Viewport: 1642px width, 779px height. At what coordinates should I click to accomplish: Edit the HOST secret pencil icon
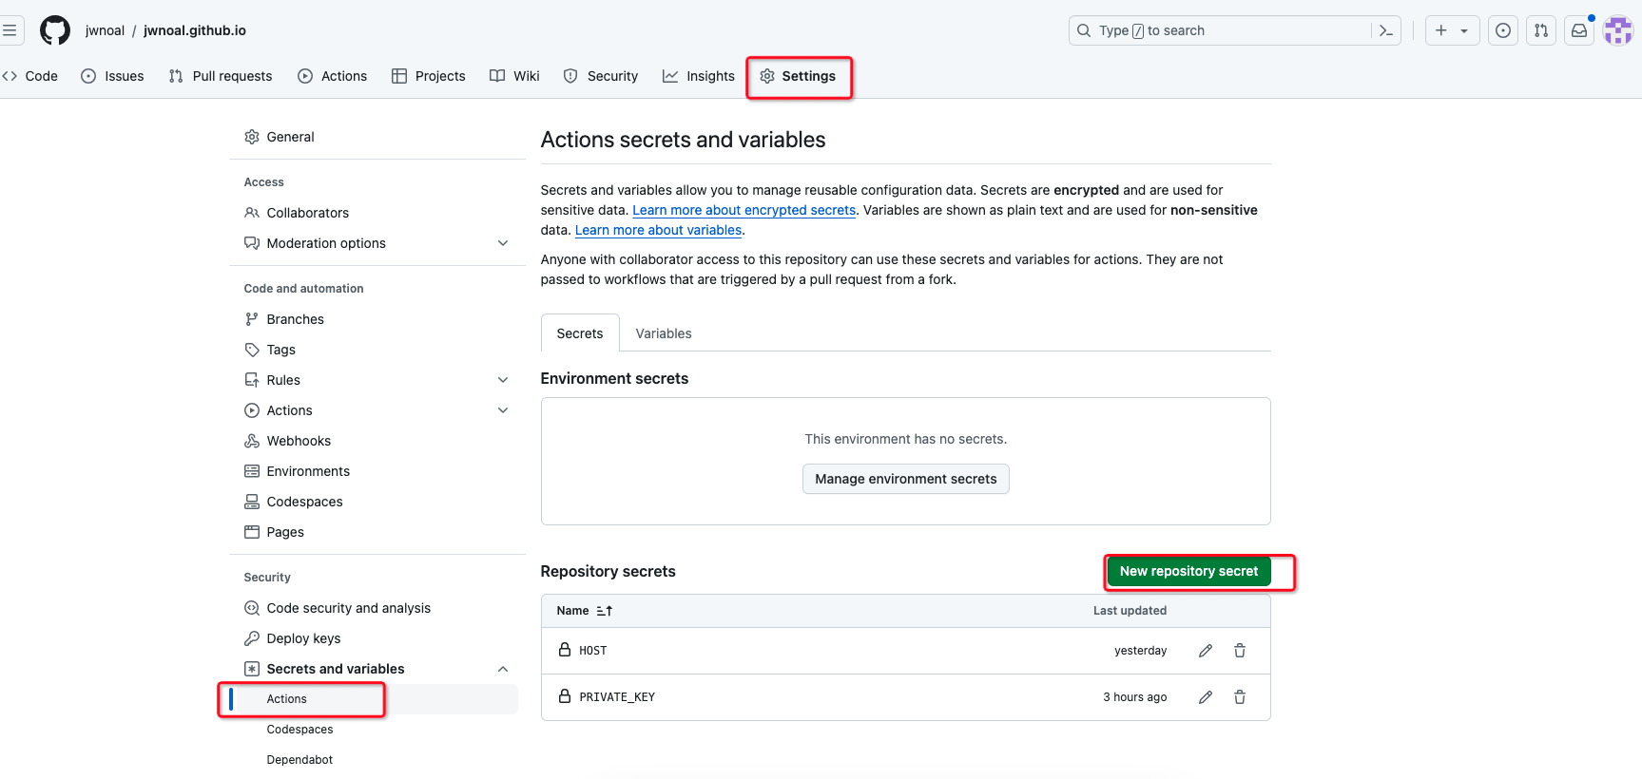(x=1206, y=651)
